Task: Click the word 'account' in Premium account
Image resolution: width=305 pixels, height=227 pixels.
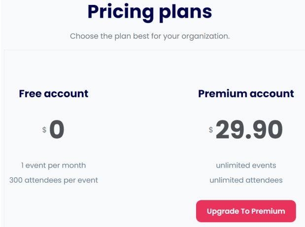Action: pyautogui.click(x=272, y=94)
